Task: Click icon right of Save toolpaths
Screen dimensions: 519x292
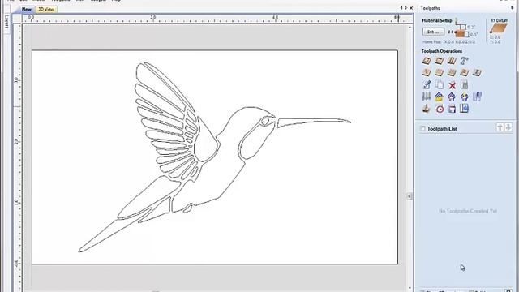Action: click(x=465, y=109)
